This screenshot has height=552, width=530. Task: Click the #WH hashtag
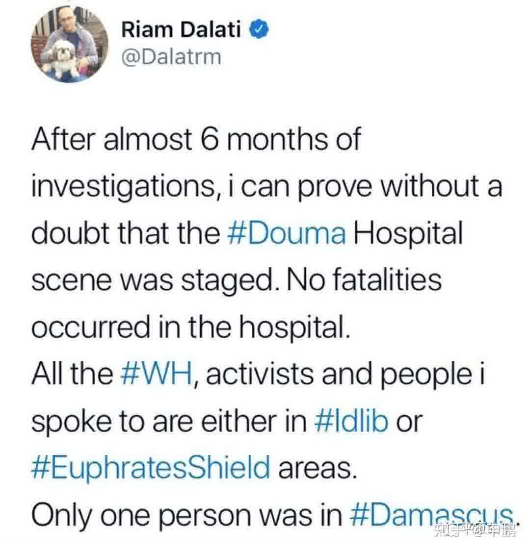157,374
